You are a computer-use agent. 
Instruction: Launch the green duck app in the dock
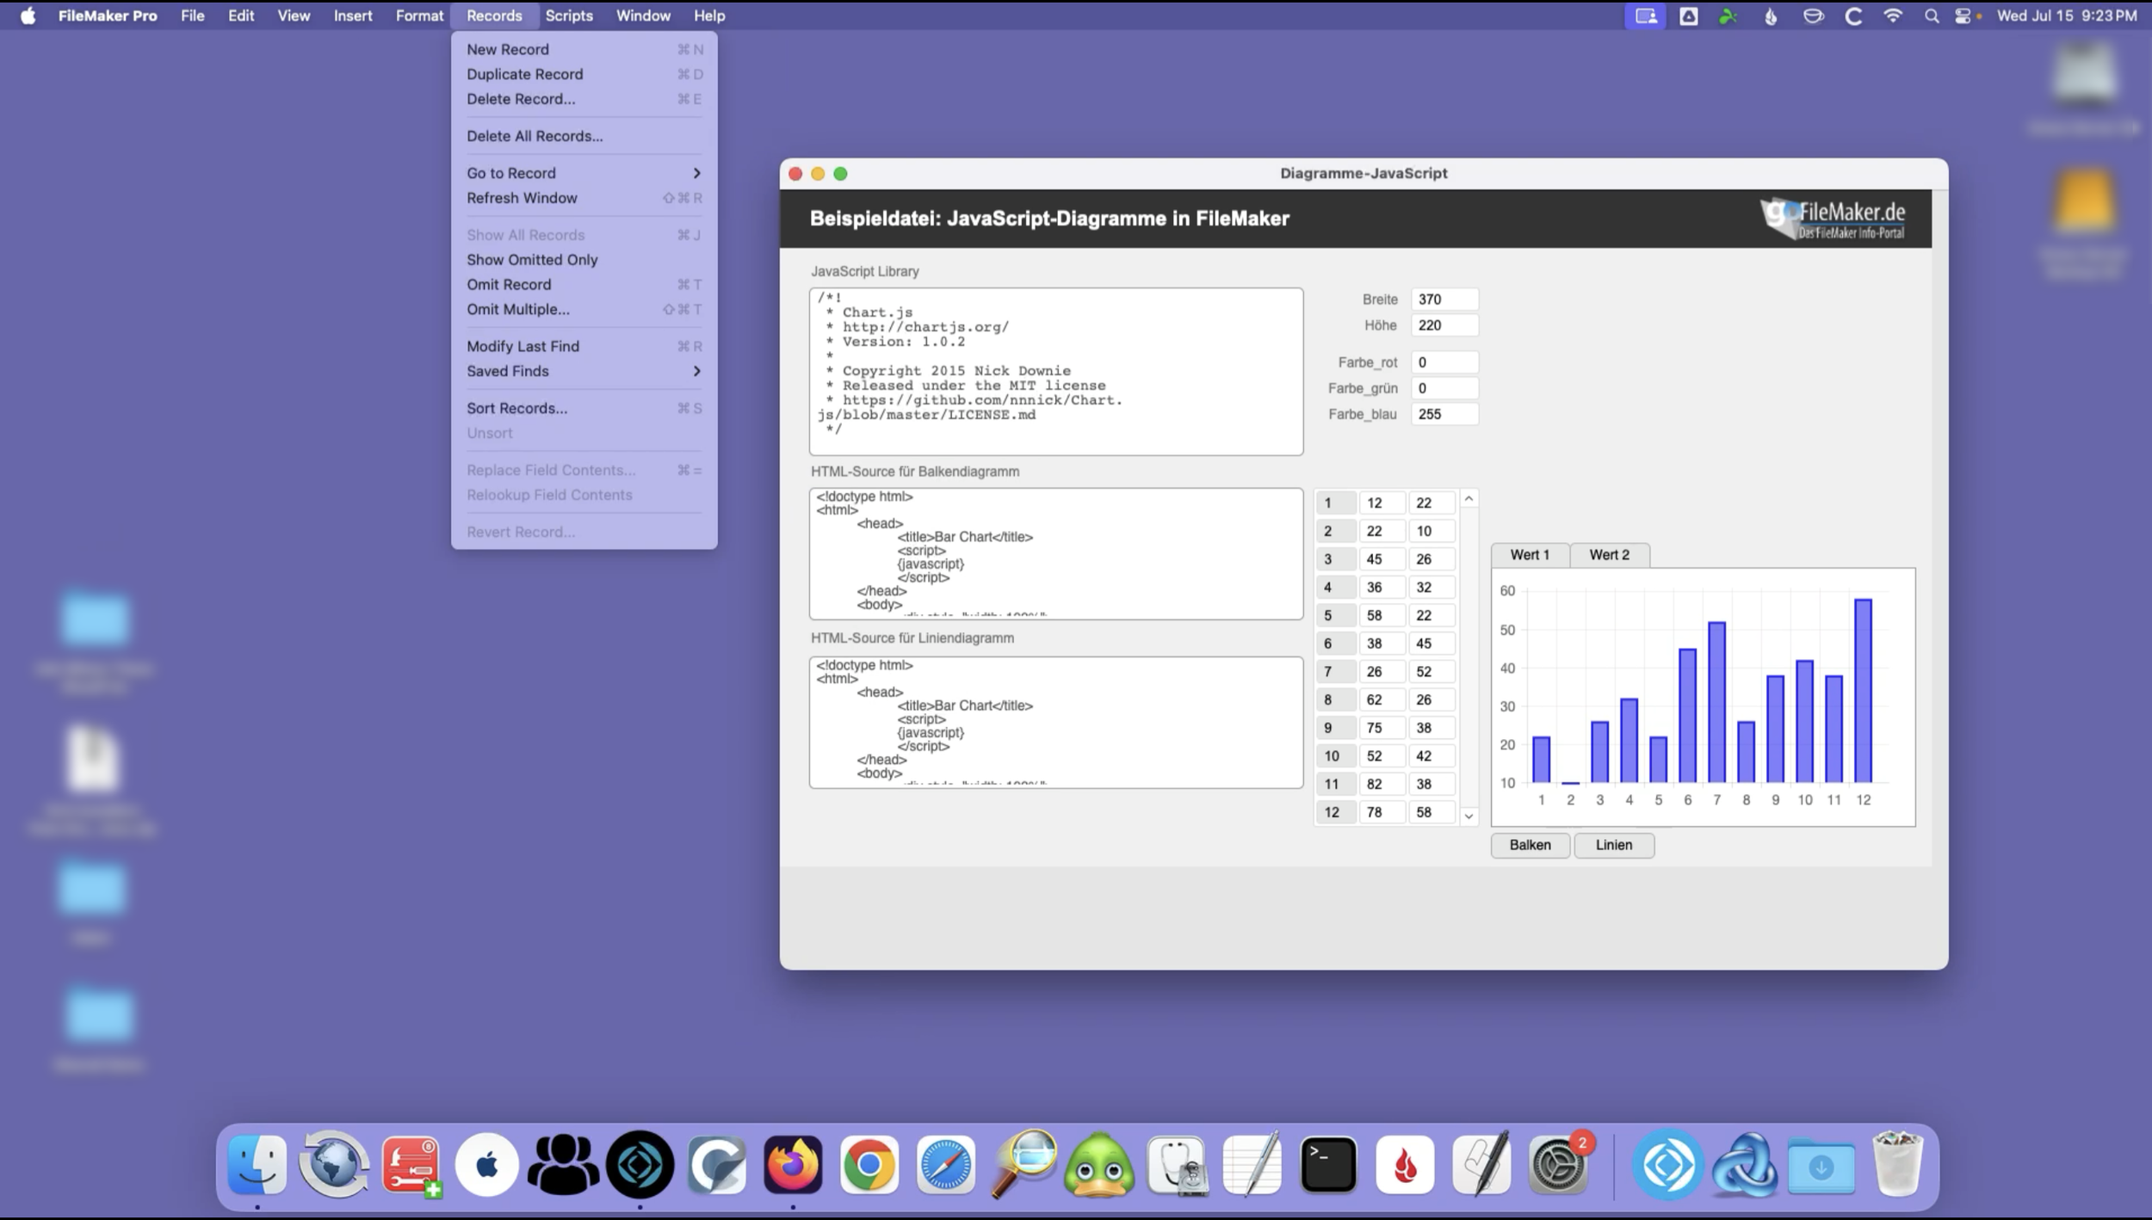click(1099, 1165)
